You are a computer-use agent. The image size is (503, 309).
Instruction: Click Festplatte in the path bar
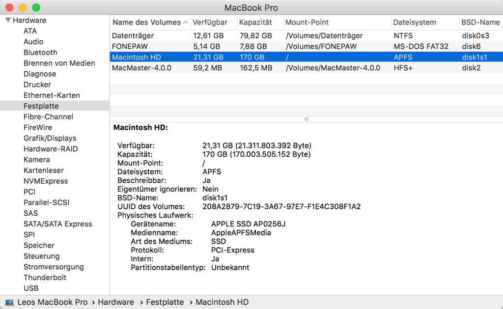[165, 302]
